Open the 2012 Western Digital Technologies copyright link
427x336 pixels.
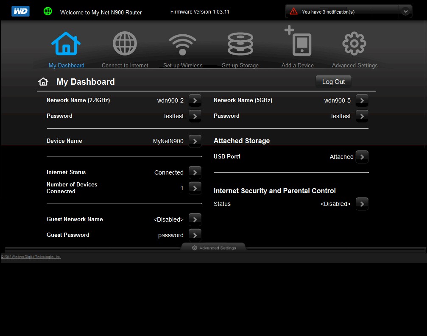31,257
